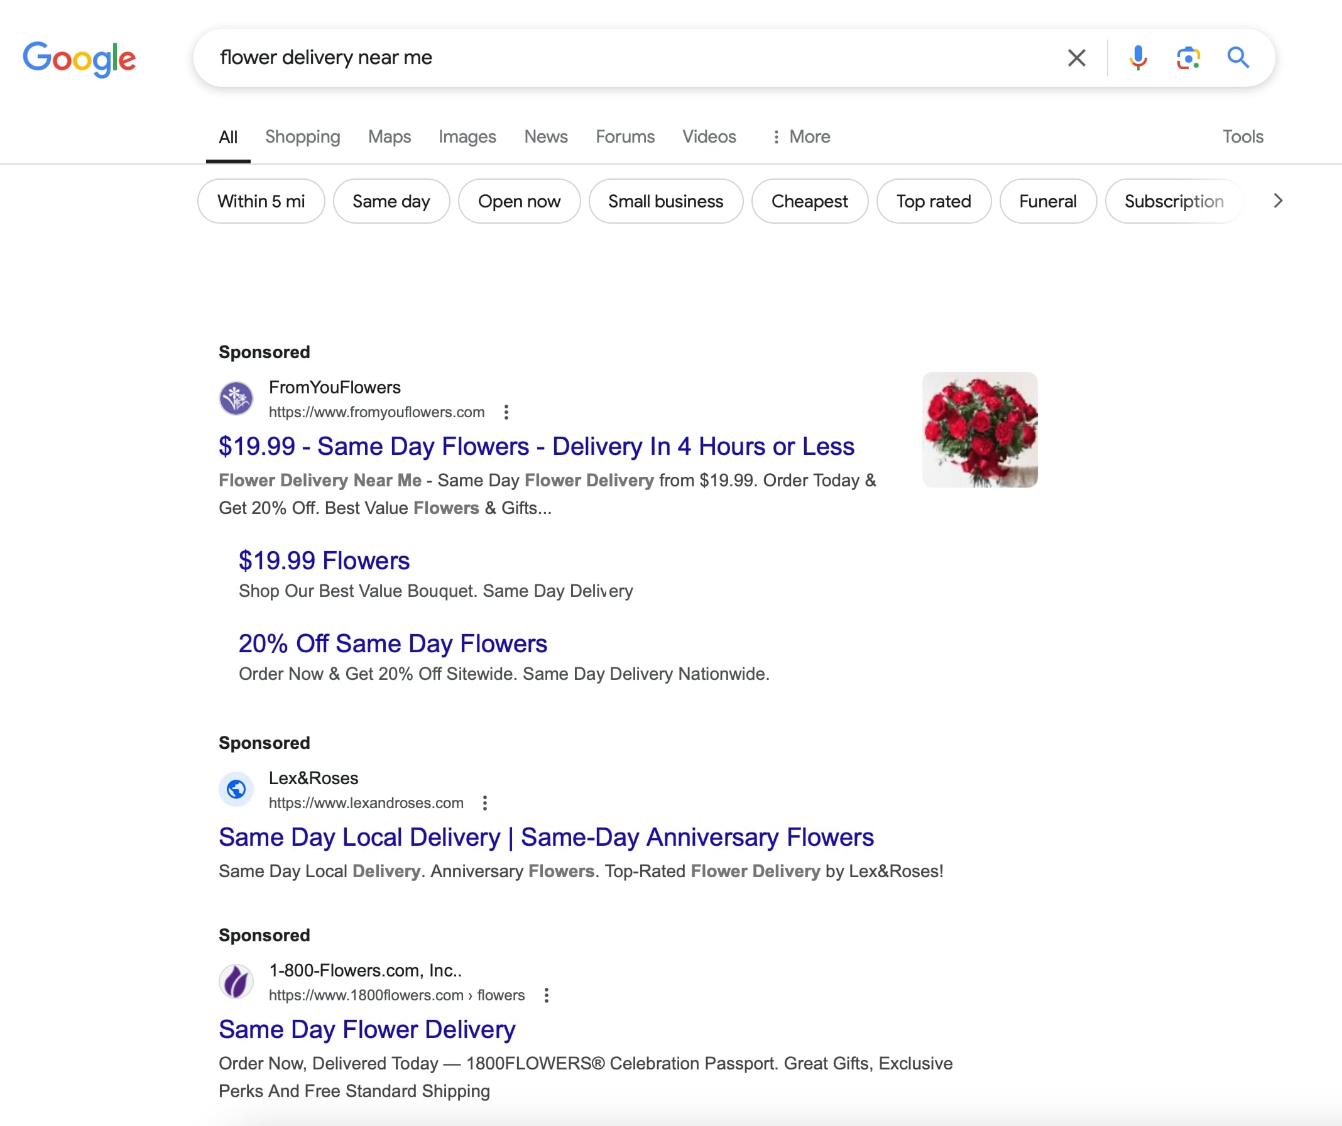
Task: Switch to the Shopping tab
Action: (303, 137)
